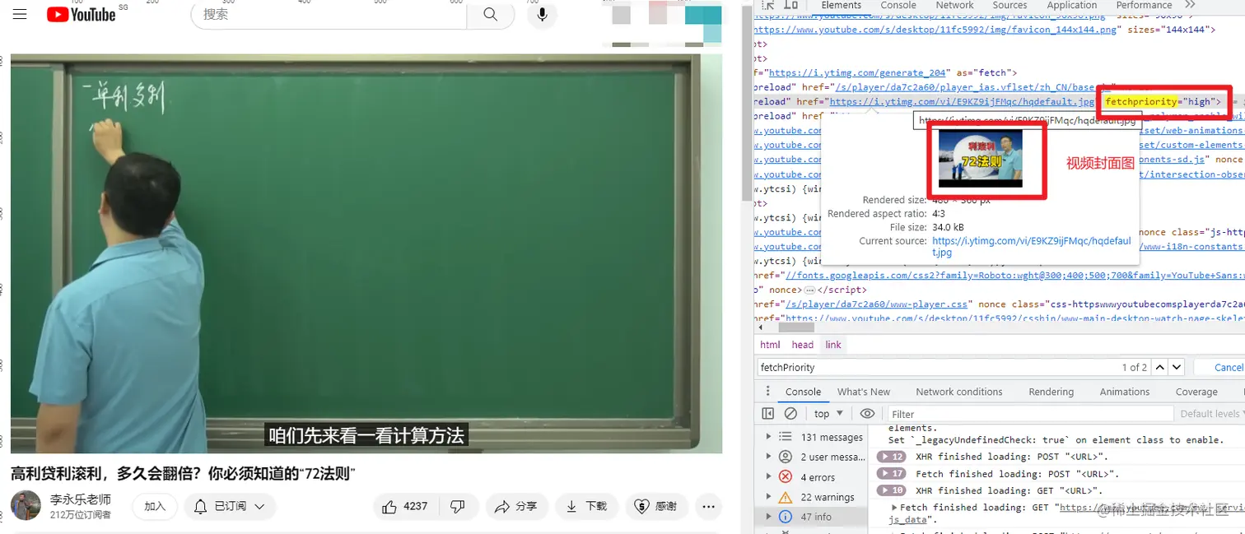The width and height of the screenshot is (1245, 534).
Task: Expand the collapsed script ellipsis in Elements
Action: tap(809, 290)
